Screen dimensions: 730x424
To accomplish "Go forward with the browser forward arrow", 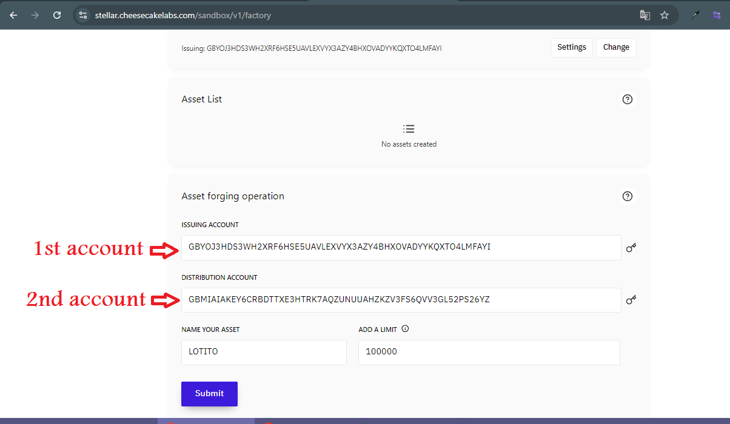I will [x=35, y=15].
